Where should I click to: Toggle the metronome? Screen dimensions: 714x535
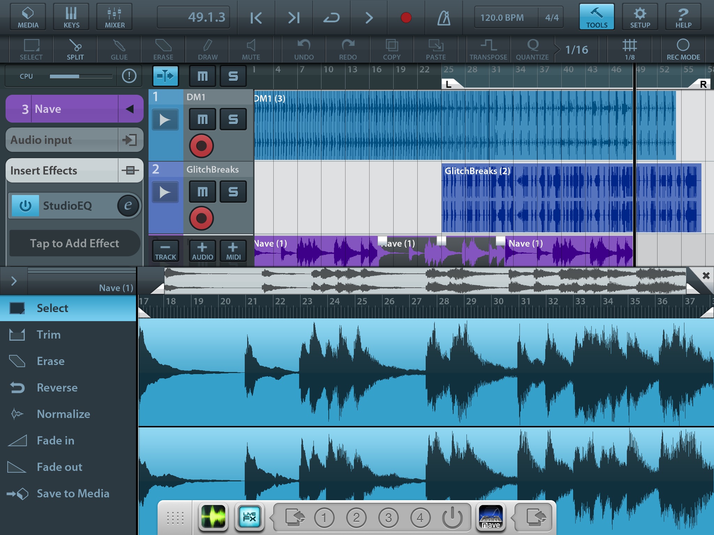444,17
